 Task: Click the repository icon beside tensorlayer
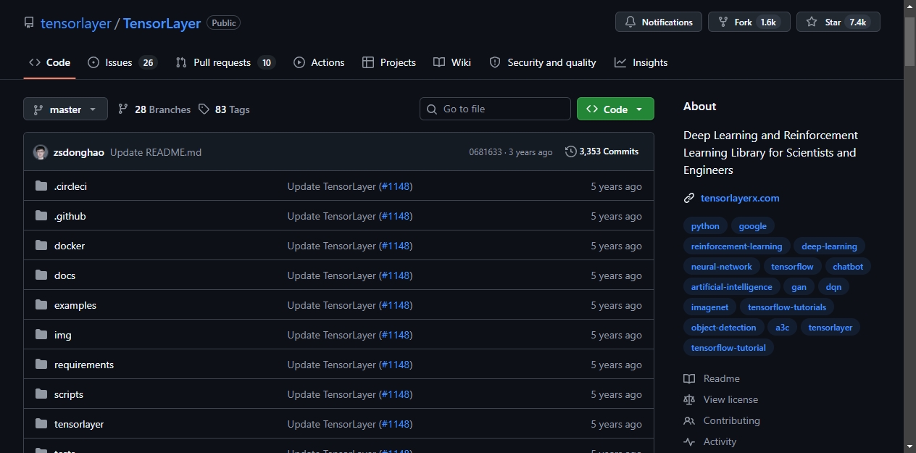(29, 22)
